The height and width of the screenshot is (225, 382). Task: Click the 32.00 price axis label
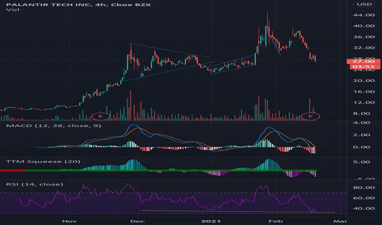click(x=364, y=48)
